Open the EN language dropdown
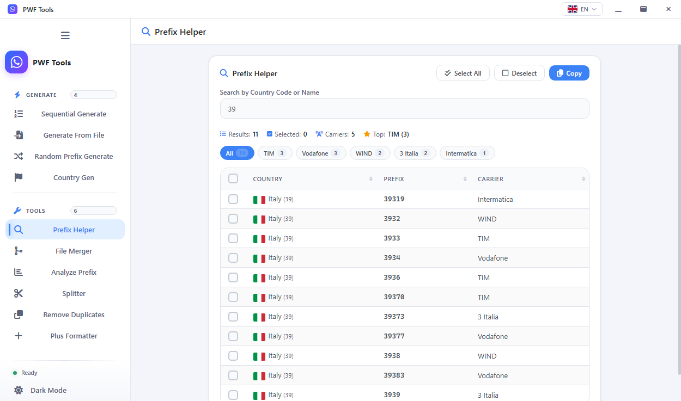The width and height of the screenshot is (681, 401). [x=582, y=9]
